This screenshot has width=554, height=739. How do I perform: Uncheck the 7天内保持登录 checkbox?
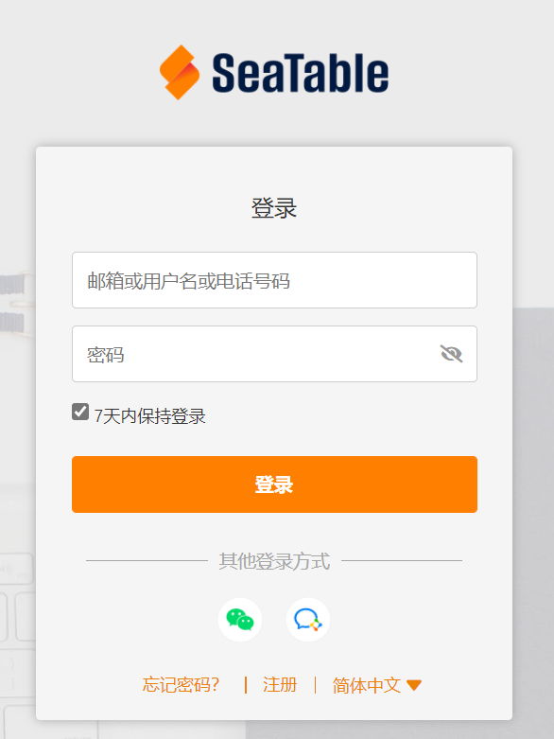point(80,412)
